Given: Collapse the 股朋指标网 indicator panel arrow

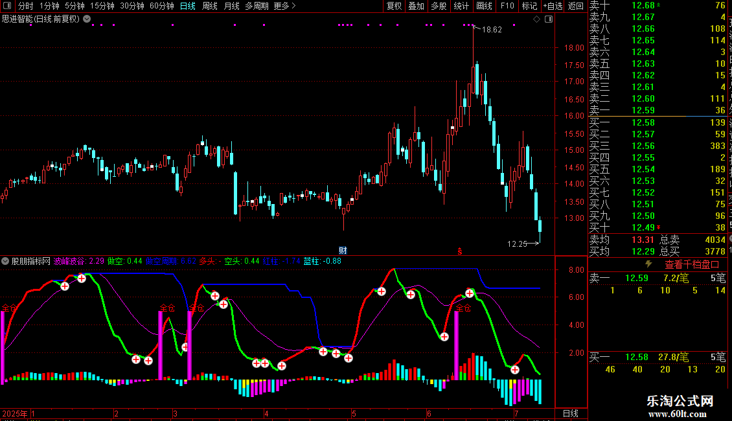Looking at the screenshot, I should [x=5, y=261].
